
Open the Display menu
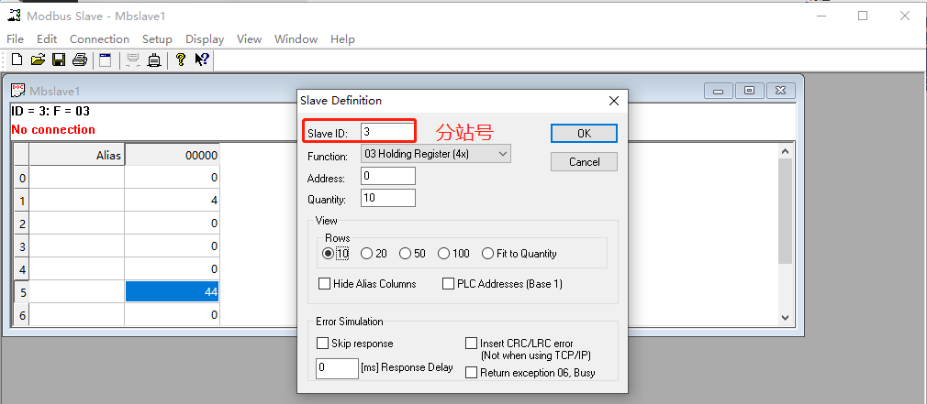click(205, 39)
